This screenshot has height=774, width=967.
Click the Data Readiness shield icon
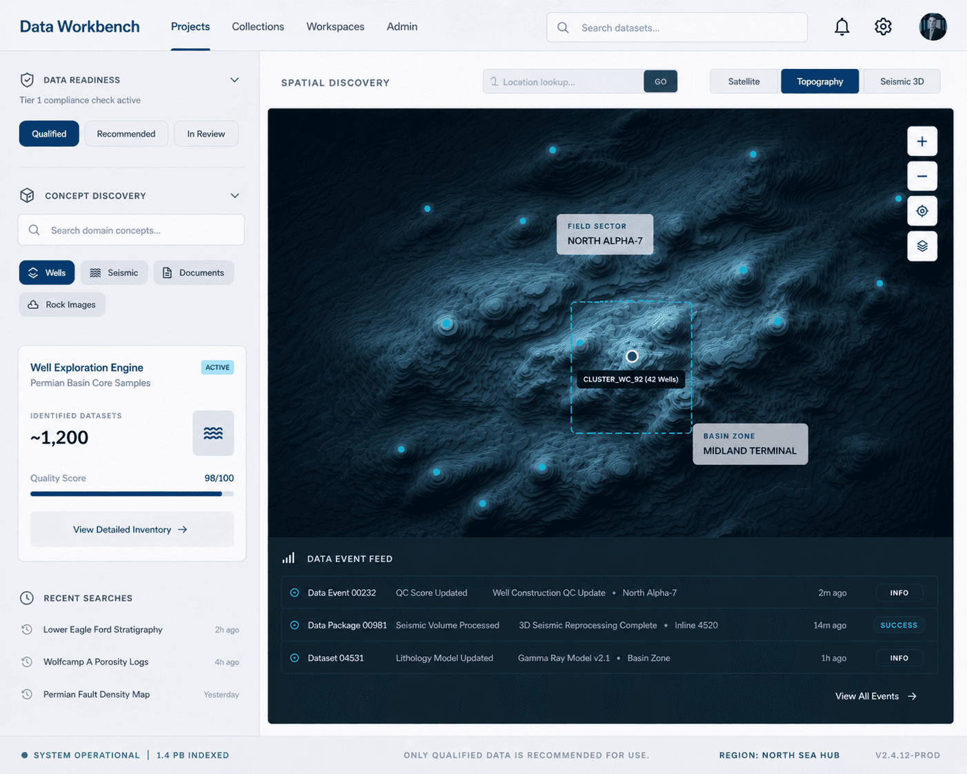pyautogui.click(x=27, y=80)
